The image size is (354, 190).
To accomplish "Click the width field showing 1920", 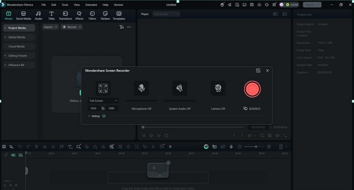I will click(x=93, y=108).
